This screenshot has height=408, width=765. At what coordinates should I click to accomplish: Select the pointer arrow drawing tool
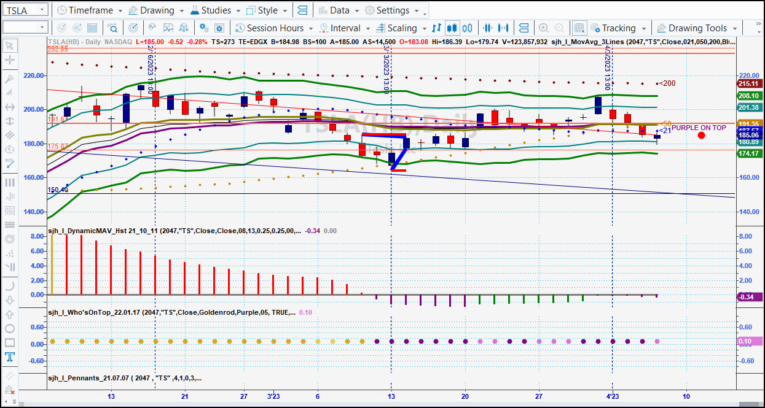coord(10,45)
